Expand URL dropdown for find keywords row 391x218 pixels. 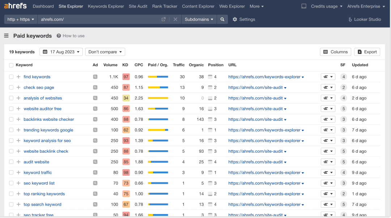point(303,77)
